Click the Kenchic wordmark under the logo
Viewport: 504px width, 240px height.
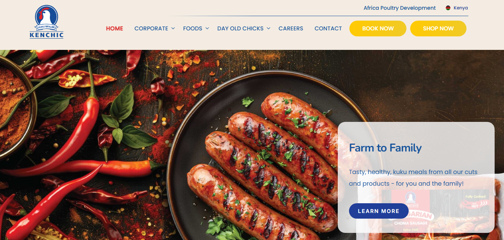point(47,35)
